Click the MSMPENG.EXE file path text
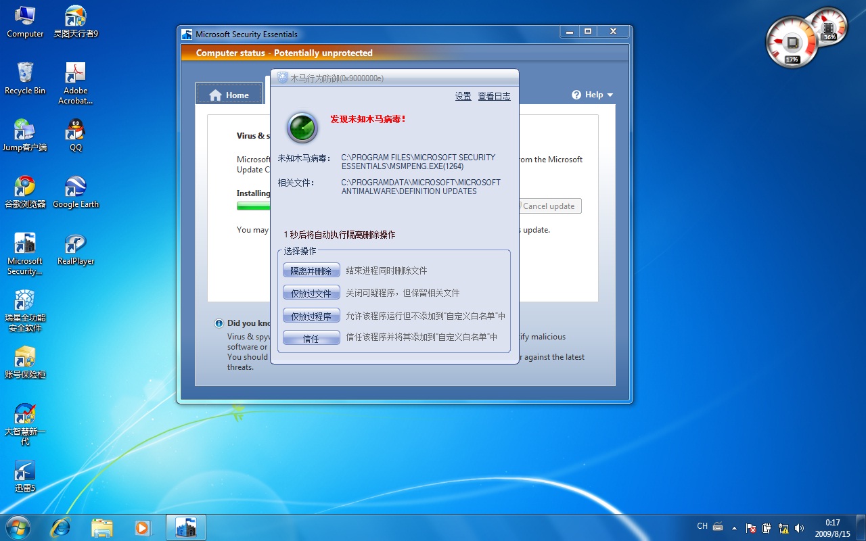The height and width of the screenshot is (541, 866). pyautogui.click(x=418, y=162)
